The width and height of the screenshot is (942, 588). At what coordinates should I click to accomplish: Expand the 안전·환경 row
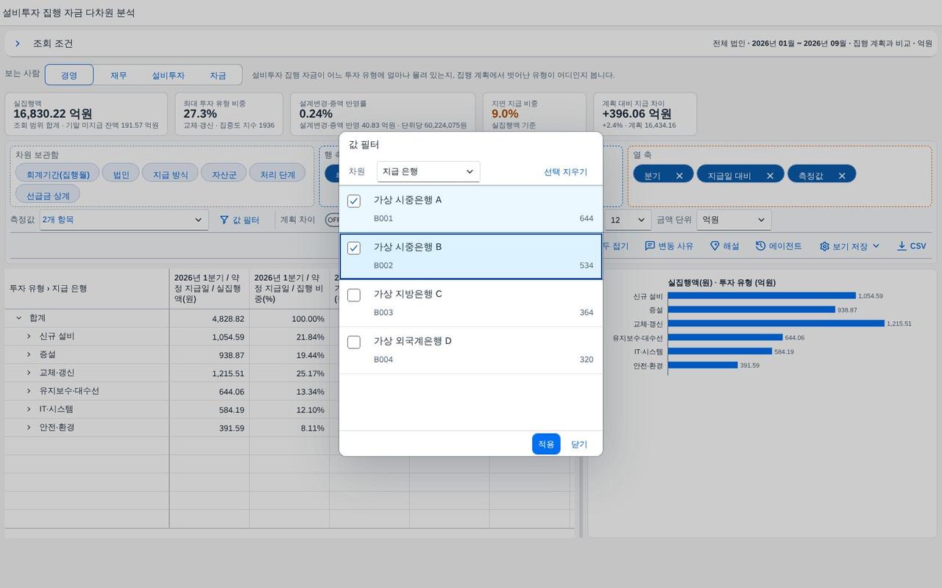tap(29, 428)
